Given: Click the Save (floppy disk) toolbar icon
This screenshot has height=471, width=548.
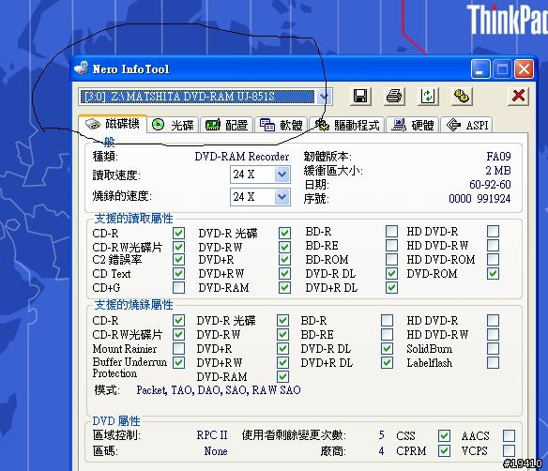Looking at the screenshot, I should click(360, 96).
